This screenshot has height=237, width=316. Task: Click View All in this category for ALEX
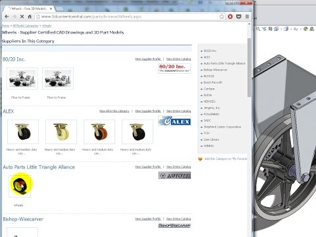coord(115,111)
